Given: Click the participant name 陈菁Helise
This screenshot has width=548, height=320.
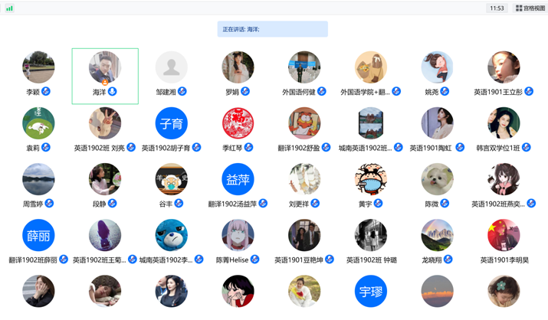Looking at the screenshot, I should pos(232,260).
